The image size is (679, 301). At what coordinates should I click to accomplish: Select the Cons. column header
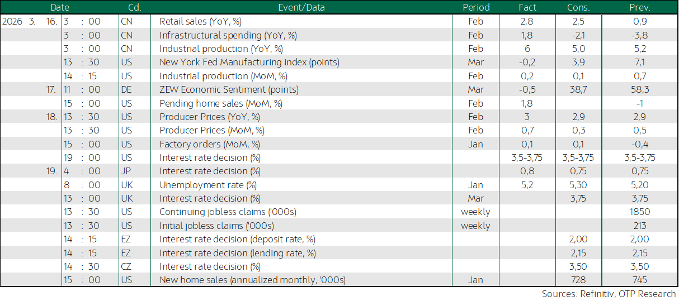578,8
